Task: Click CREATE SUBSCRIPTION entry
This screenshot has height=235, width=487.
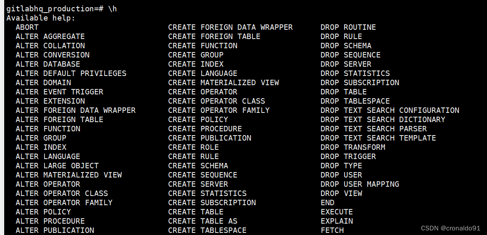Action: point(212,203)
